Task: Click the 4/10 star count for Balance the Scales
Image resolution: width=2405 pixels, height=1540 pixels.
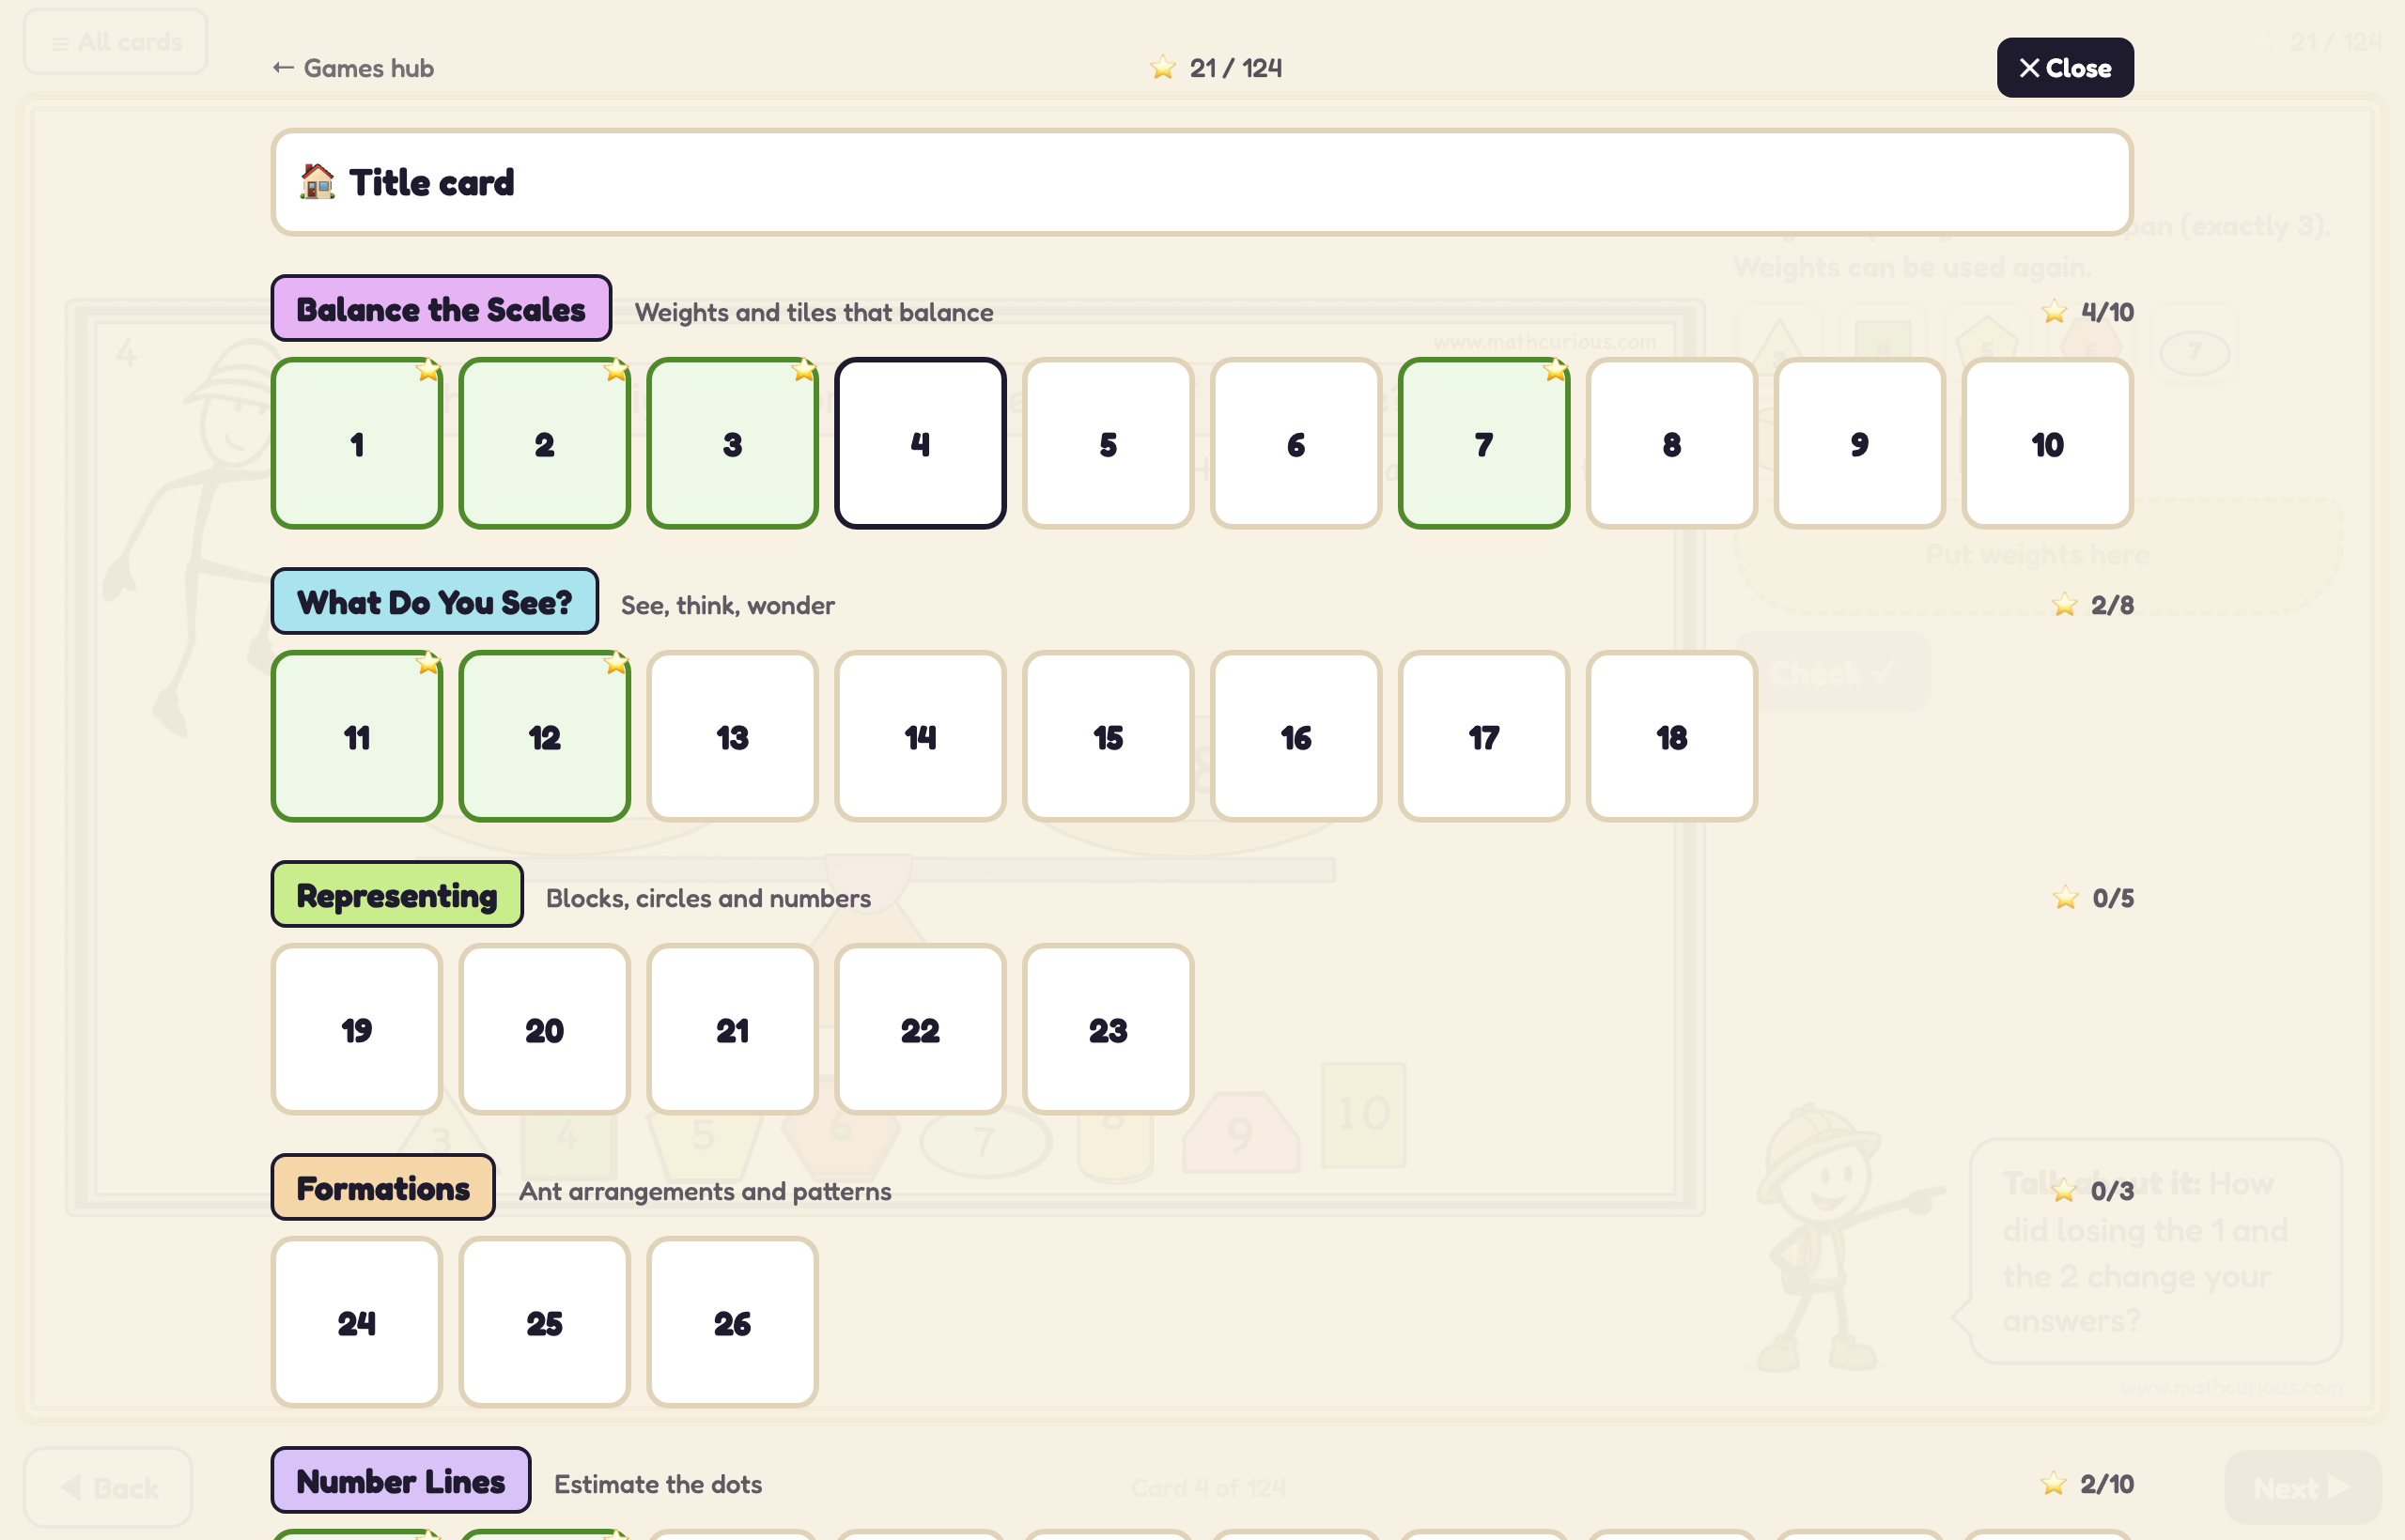Action: [x=2087, y=312]
